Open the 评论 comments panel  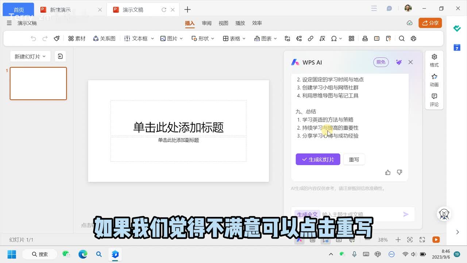click(x=434, y=100)
